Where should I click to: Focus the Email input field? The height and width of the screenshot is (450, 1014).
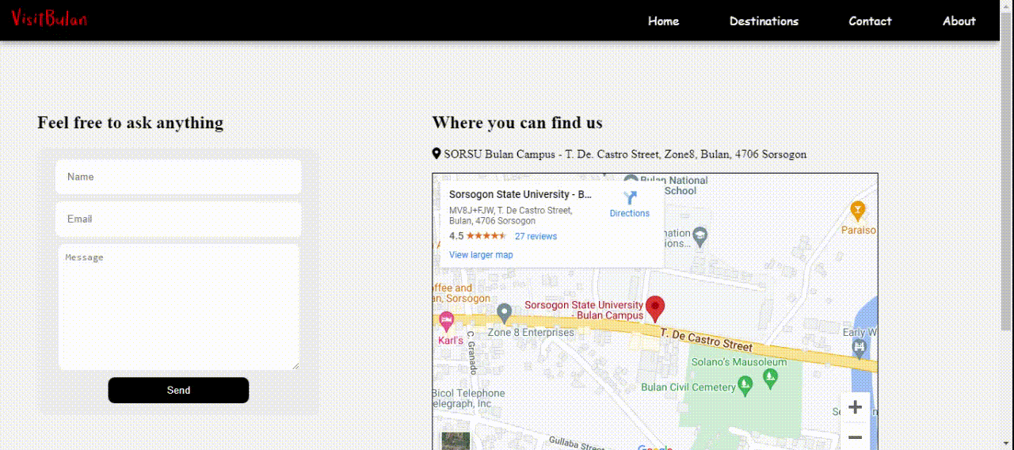(x=178, y=219)
